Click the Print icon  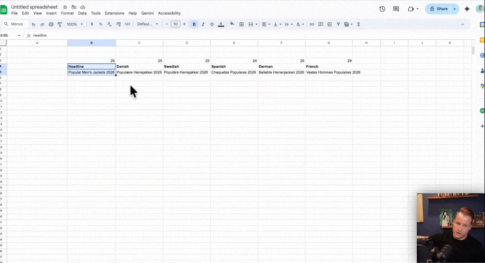(51, 24)
